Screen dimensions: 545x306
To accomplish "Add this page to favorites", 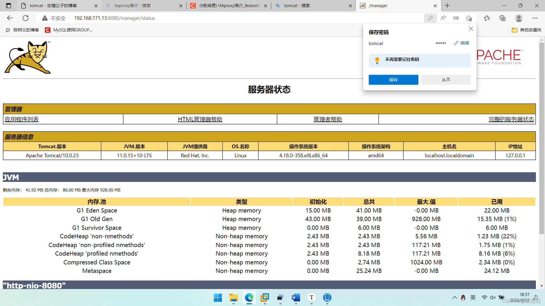I will point(469,18).
